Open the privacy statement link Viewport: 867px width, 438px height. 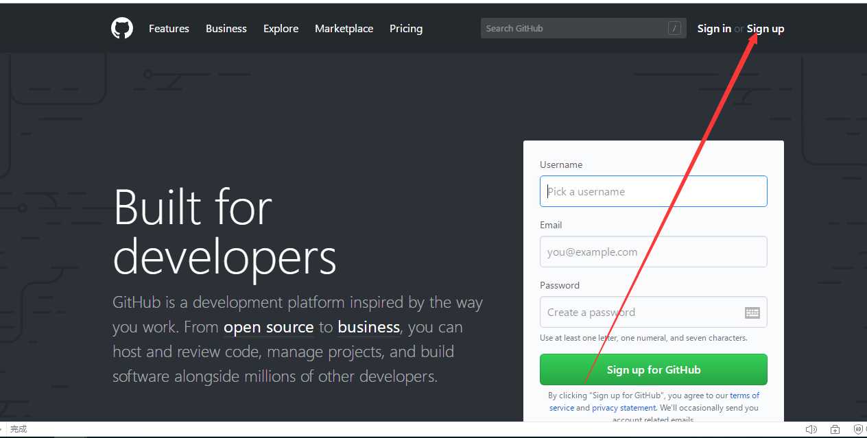point(624,408)
